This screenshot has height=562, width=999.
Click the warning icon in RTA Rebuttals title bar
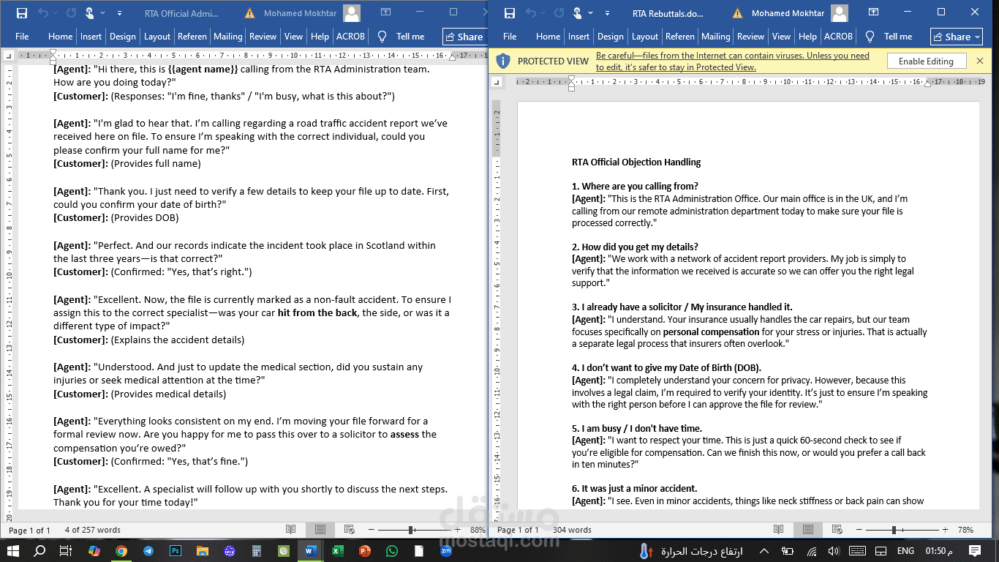(738, 13)
